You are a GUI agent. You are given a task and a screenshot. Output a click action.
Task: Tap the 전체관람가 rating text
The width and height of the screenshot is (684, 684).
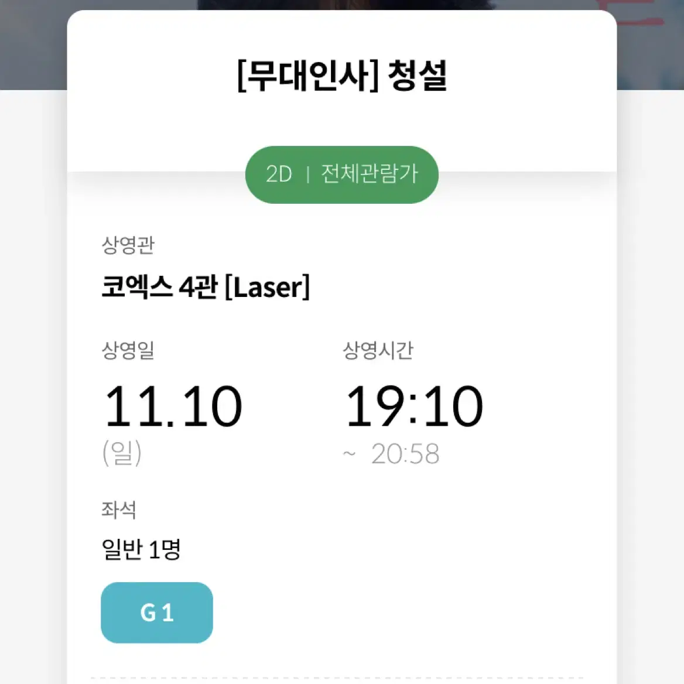point(370,173)
